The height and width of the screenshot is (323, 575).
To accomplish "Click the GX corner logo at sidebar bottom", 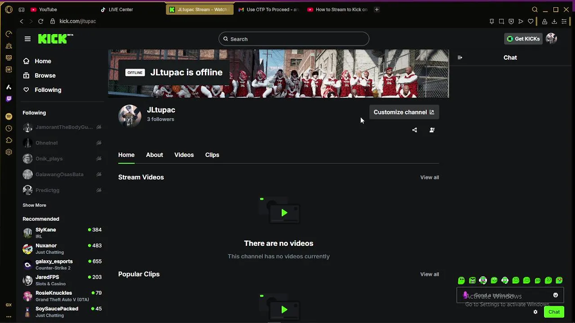I will (9, 305).
